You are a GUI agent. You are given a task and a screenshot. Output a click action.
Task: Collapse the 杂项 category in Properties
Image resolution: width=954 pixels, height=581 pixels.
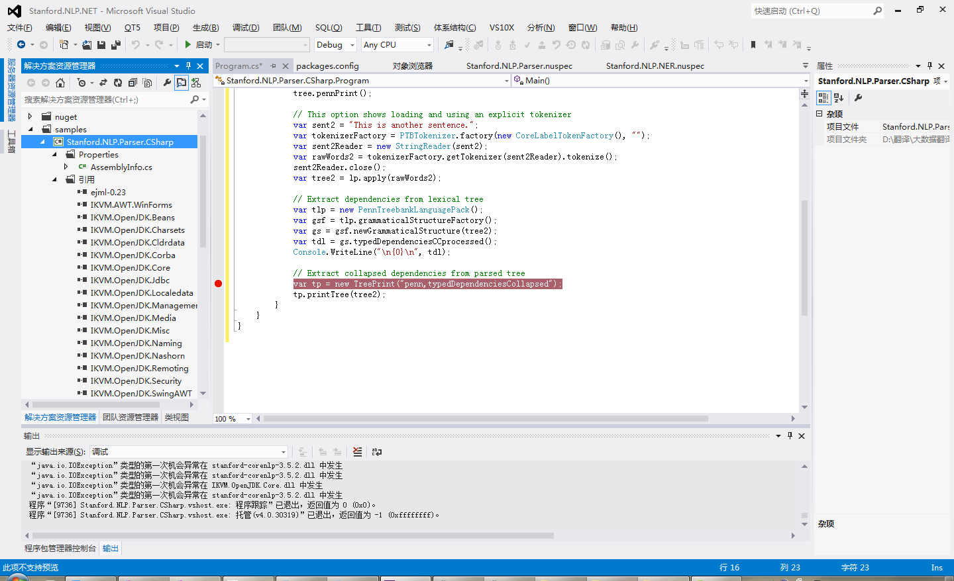(x=820, y=114)
